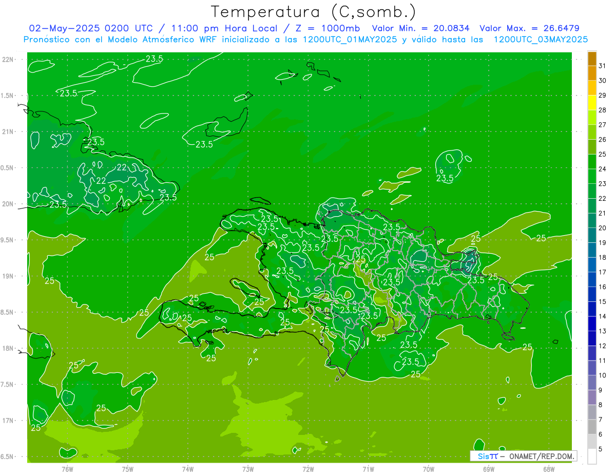Click the '76W' longitude axis label
Screen dimensions: 616x476
point(67,469)
